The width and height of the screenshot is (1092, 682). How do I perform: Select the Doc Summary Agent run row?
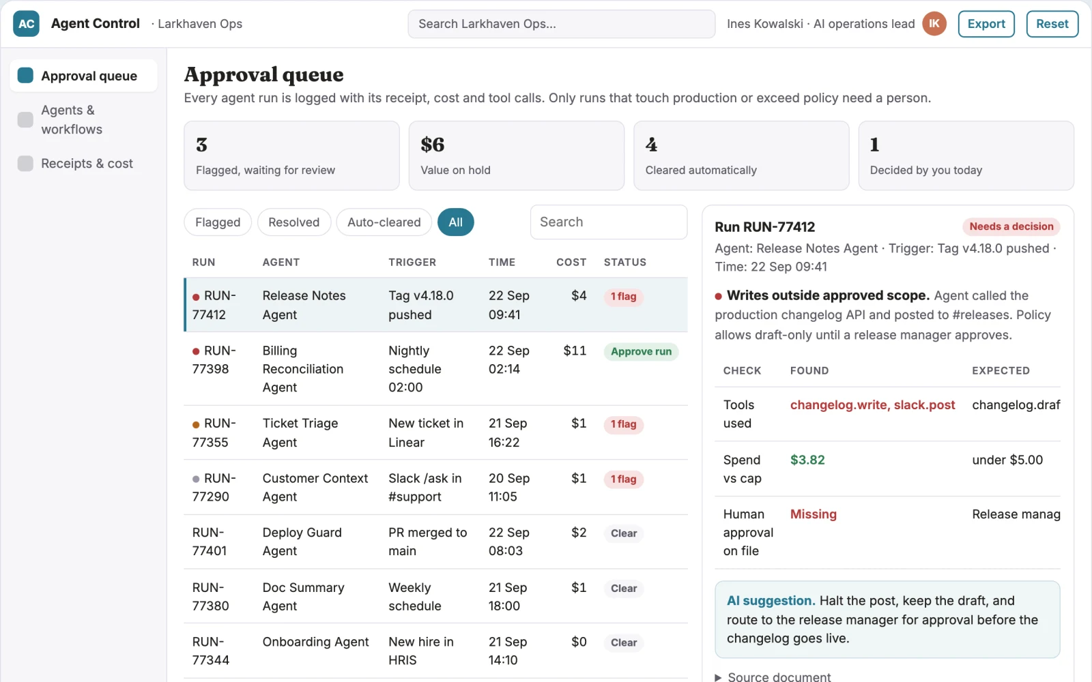pyautogui.click(x=435, y=596)
